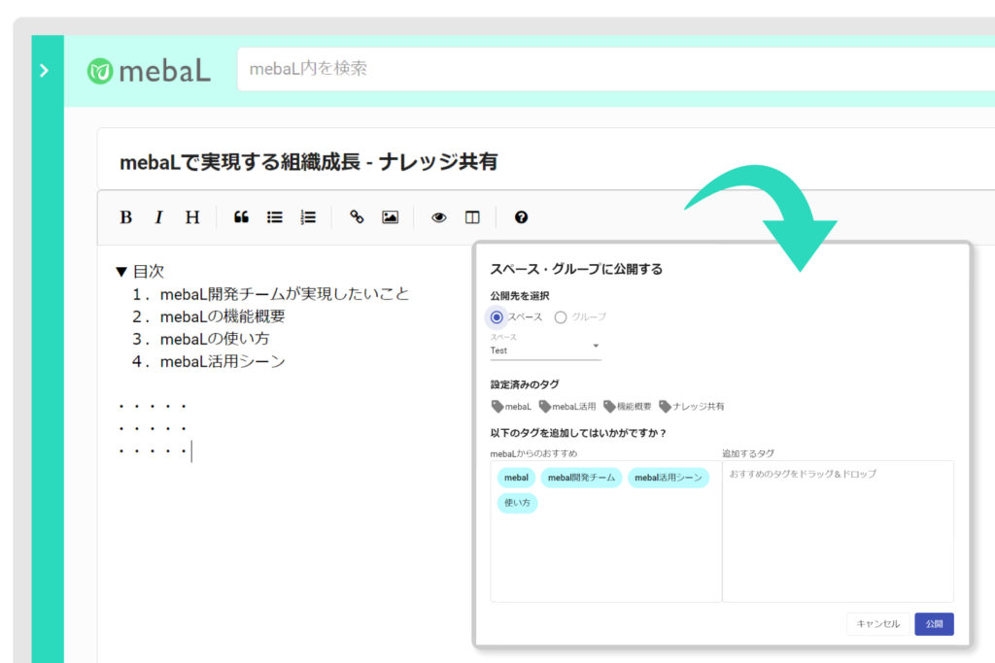Click the mebaLからのおすすめ label

533,453
